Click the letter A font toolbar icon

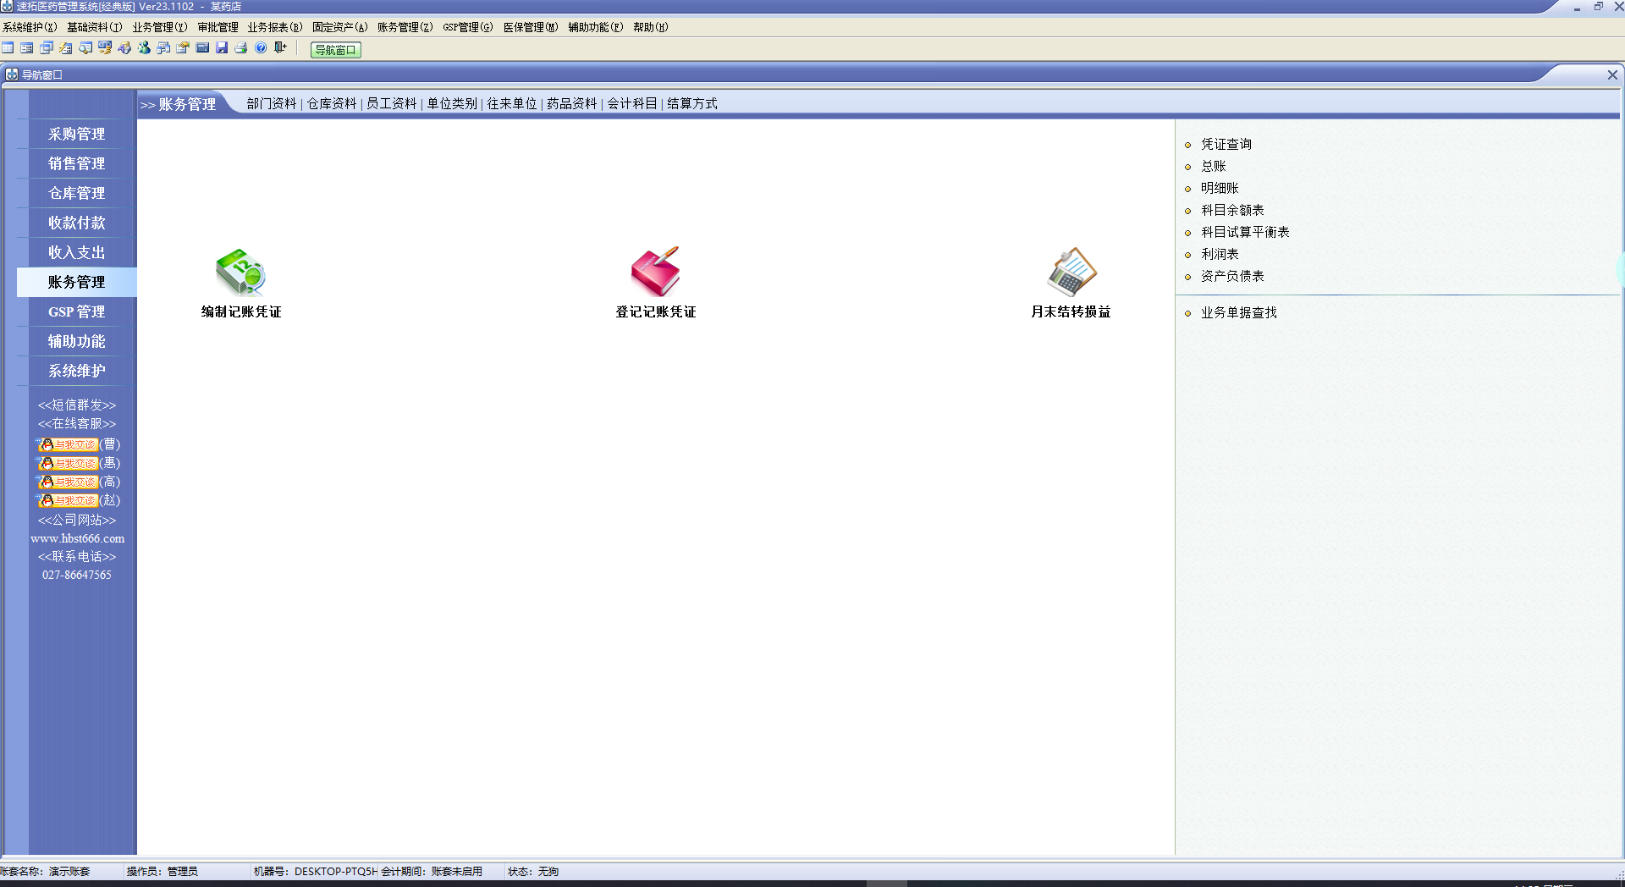(x=124, y=47)
